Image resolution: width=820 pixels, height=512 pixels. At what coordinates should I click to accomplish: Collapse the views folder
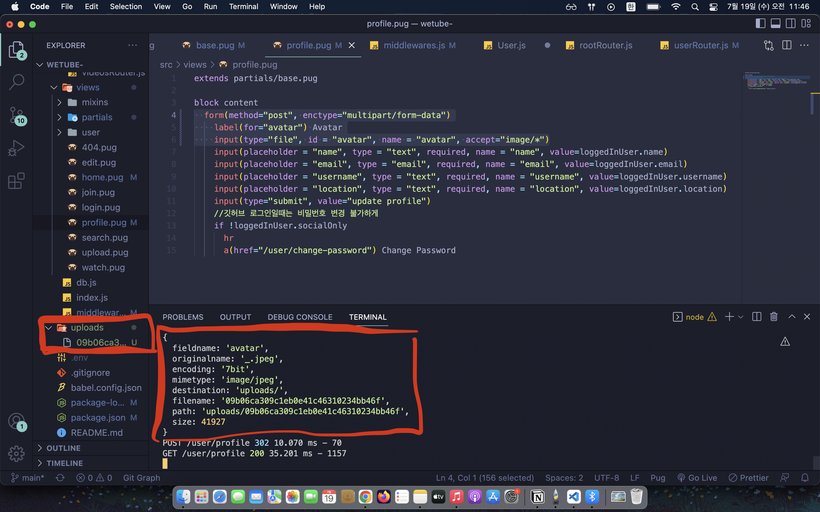54,87
